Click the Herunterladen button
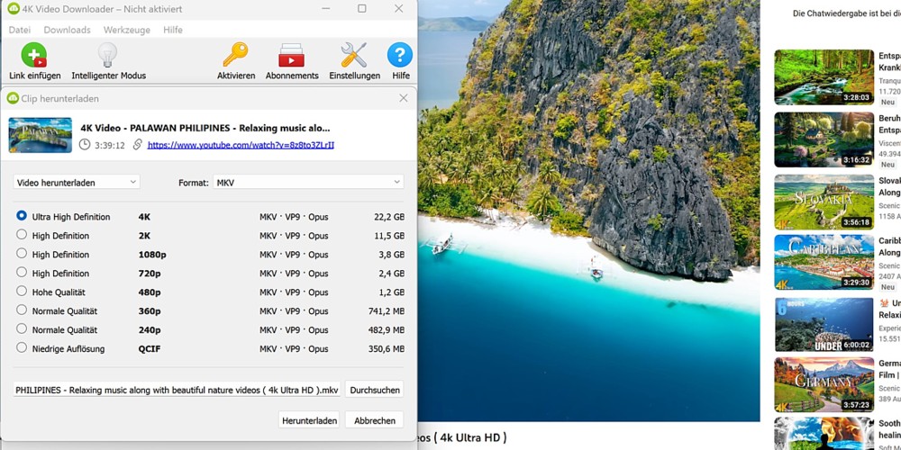The image size is (901, 450). [x=309, y=420]
